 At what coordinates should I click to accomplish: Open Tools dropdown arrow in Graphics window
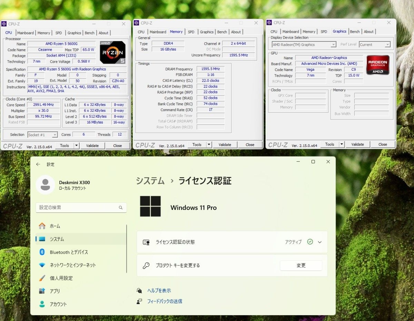pyautogui.click(x=342, y=144)
